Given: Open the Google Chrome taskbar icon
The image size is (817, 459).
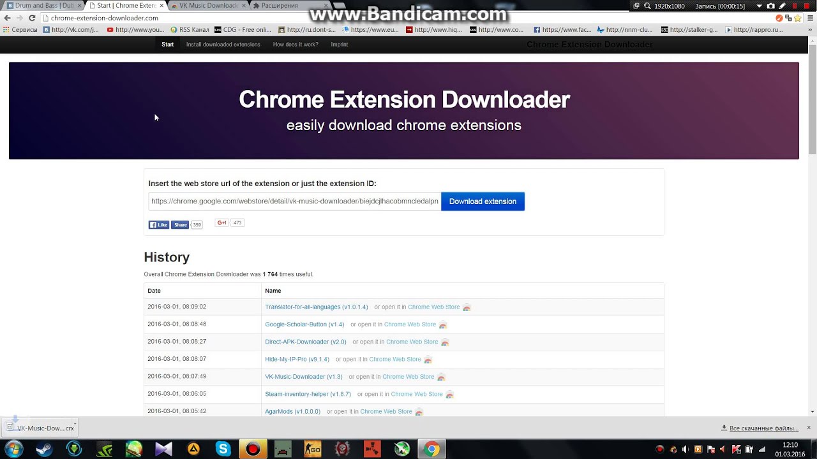Looking at the screenshot, I should point(431,449).
